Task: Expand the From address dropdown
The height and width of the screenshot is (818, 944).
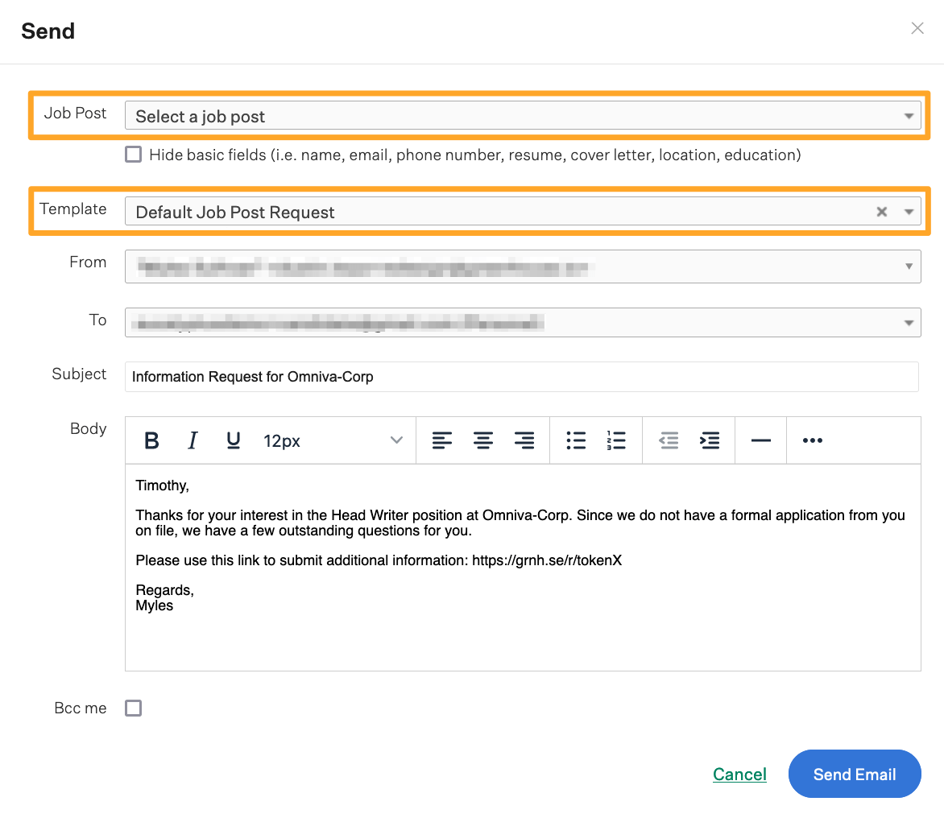Action: (x=522, y=266)
